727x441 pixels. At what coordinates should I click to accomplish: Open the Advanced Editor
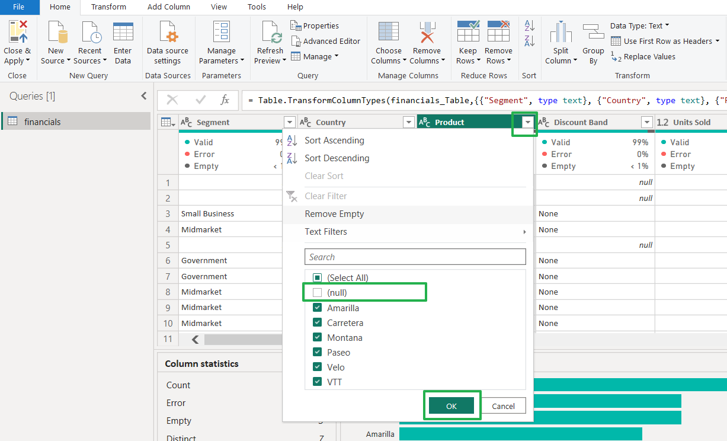pyautogui.click(x=325, y=41)
